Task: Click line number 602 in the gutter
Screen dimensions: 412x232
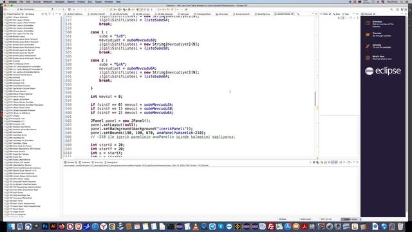Action: [x=68, y=121]
